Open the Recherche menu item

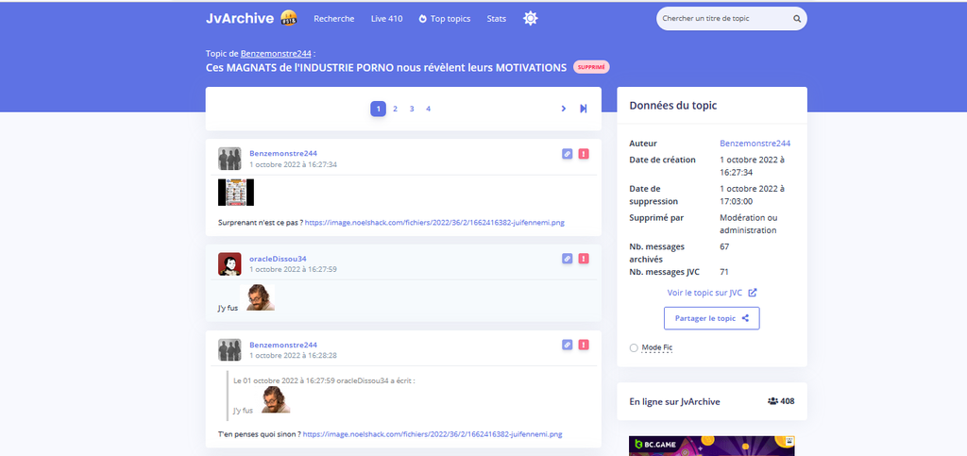(x=334, y=18)
